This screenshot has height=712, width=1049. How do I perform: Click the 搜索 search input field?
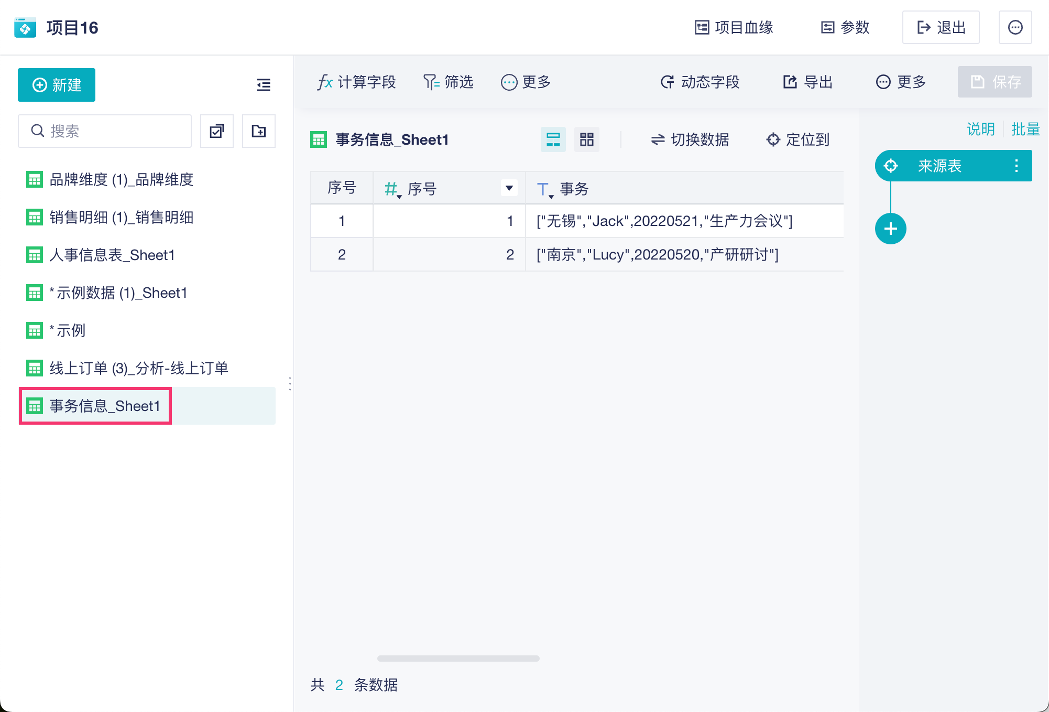[x=113, y=131]
